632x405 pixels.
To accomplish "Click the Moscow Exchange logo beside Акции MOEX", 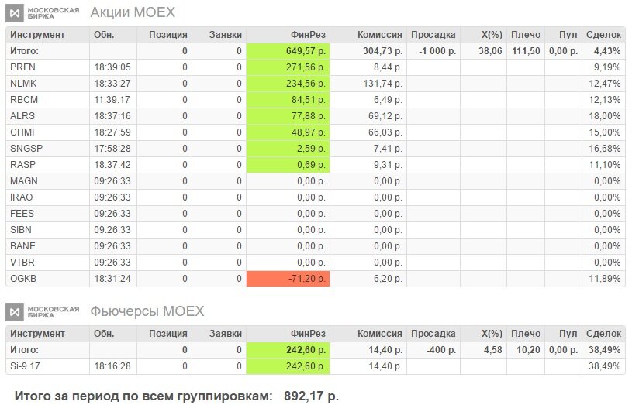I will tap(43, 13).
